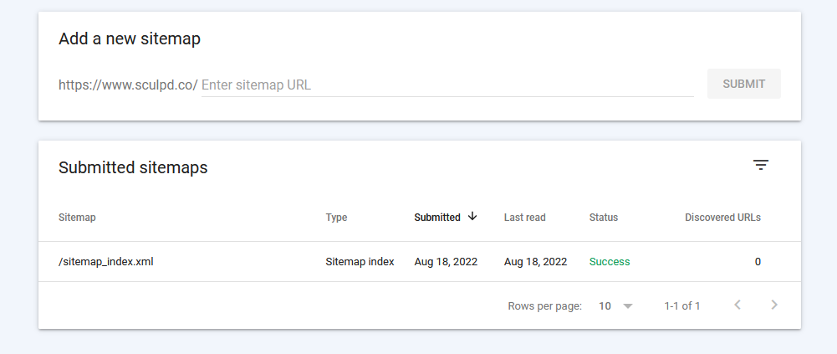
Task: Sort by the Sitemap column header
Action: 77,218
